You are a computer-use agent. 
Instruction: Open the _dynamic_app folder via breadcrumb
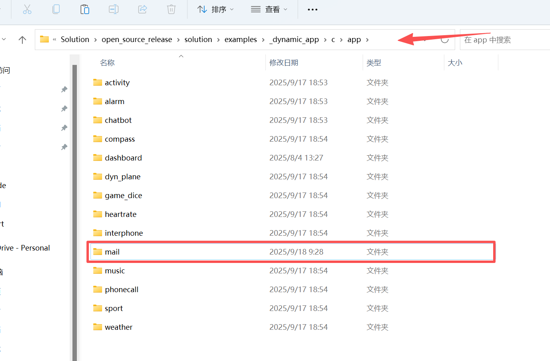295,39
